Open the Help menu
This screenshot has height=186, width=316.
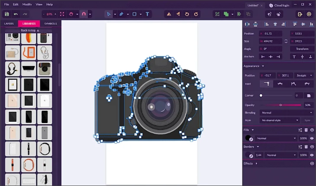[49, 4]
